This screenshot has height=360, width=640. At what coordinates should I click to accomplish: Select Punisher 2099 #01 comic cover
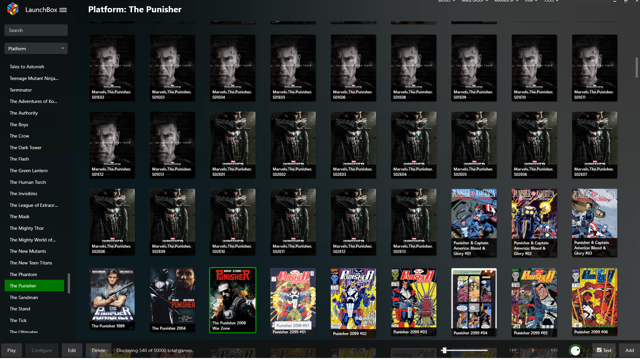coord(293,302)
